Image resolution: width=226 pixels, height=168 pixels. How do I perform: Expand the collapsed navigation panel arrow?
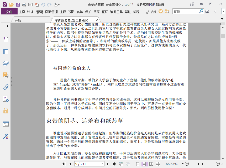[8, 26]
